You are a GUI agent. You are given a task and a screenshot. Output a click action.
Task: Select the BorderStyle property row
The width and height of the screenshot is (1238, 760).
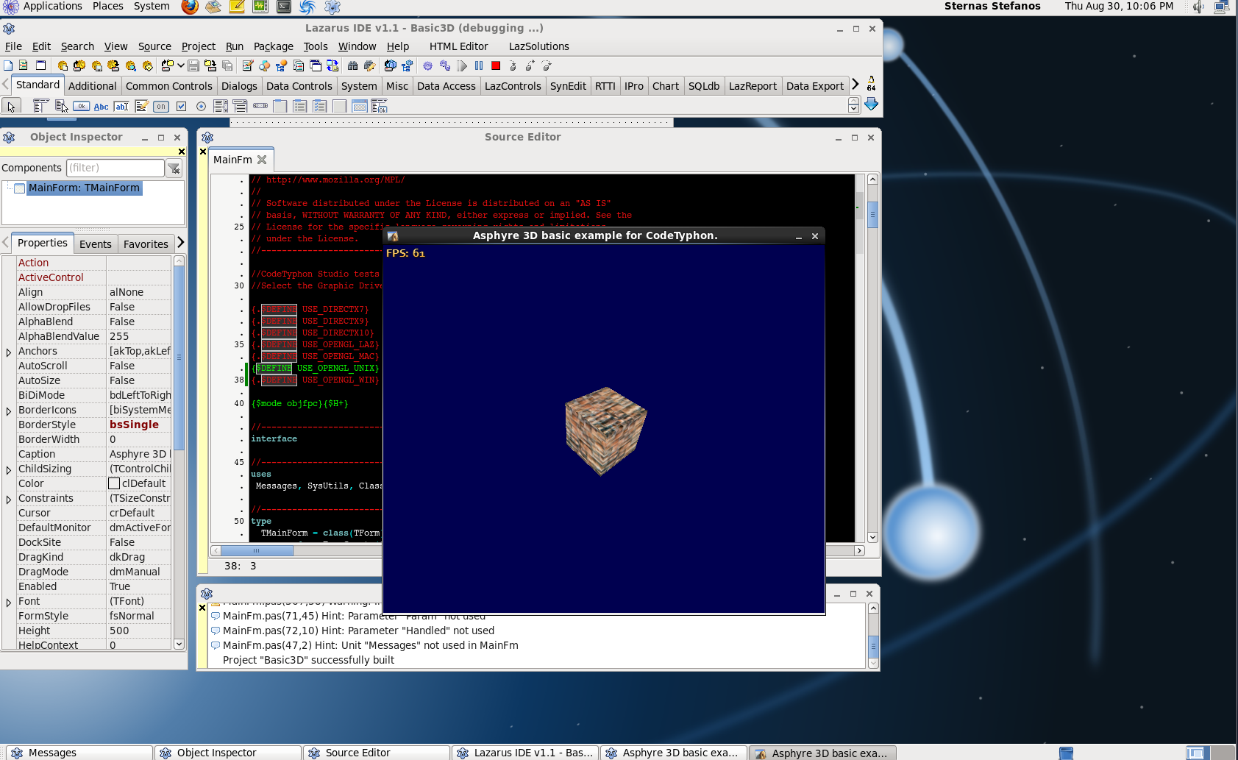click(93, 425)
